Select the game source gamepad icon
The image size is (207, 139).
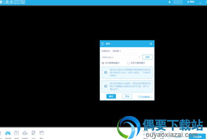[x=8, y=133]
